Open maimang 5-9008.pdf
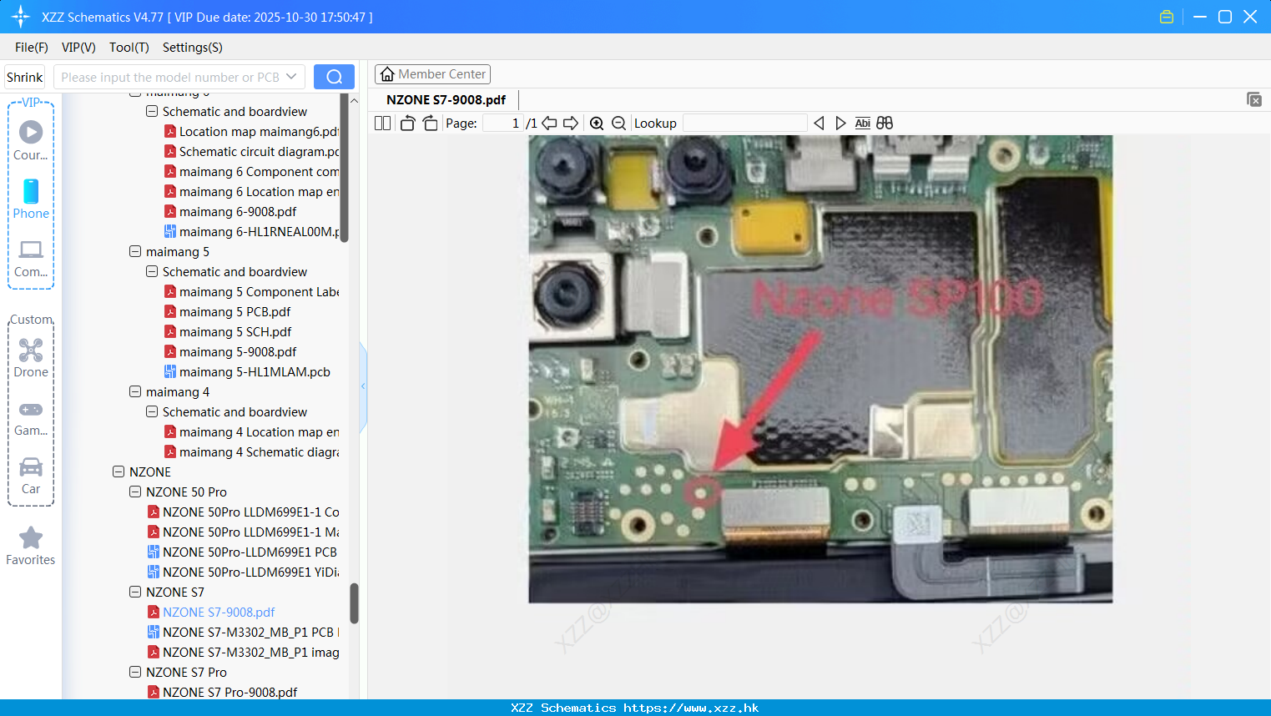This screenshot has height=716, width=1271. click(230, 351)
